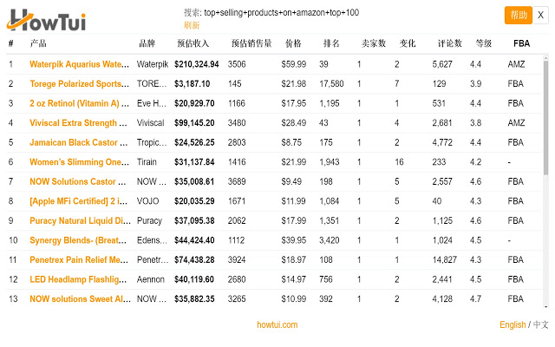Click AMZ in the Waterpik row
This screenshot has width=555, height=347.
point(516,64)
